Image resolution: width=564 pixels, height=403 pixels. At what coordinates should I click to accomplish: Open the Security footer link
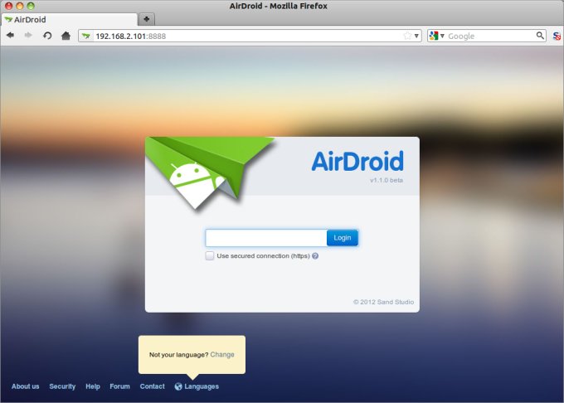click(x=62, y=386)
